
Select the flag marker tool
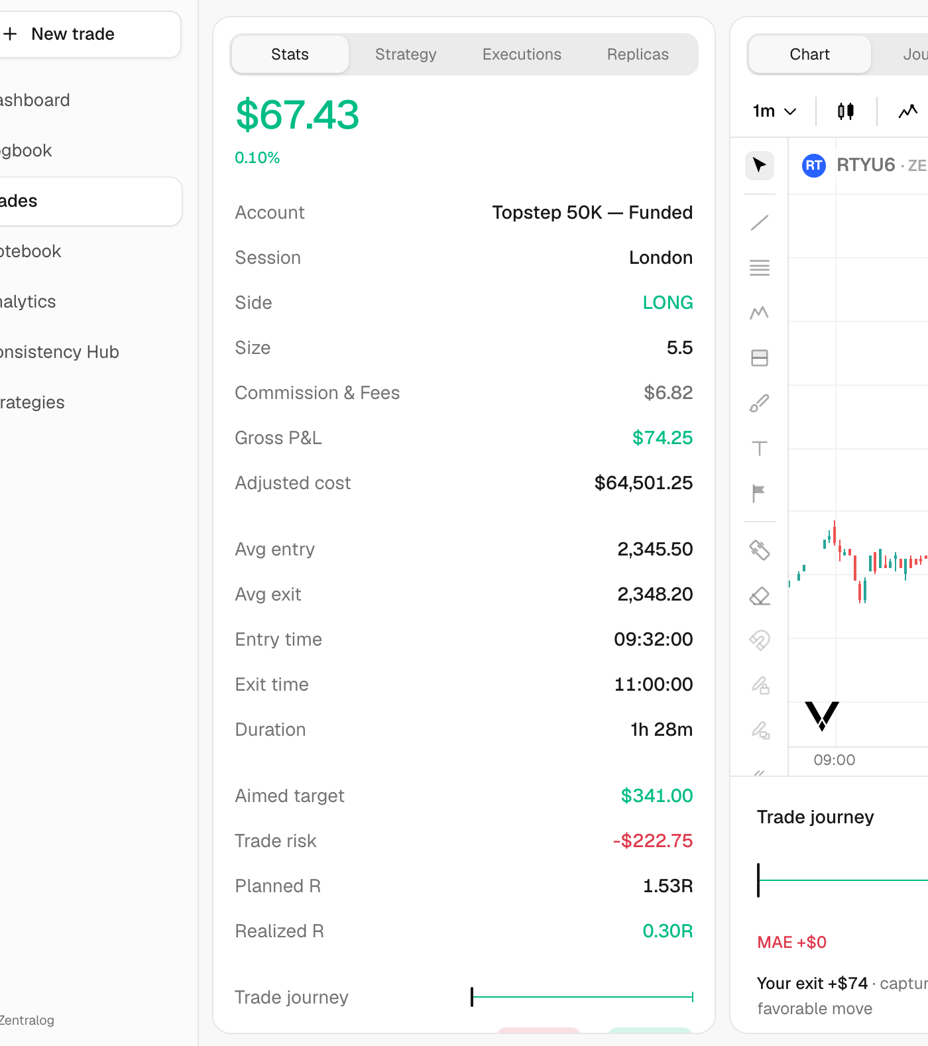pos(760,493)
